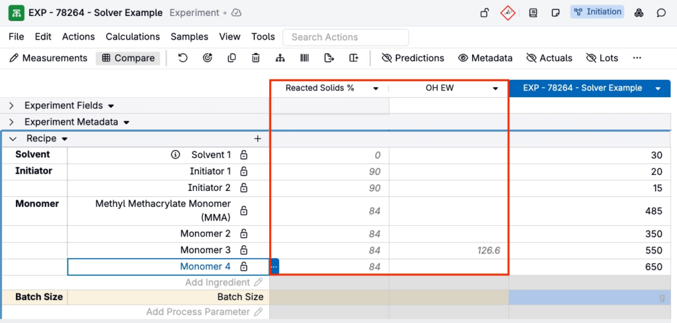Click the cubes icon in header

[x=639, y=13]
